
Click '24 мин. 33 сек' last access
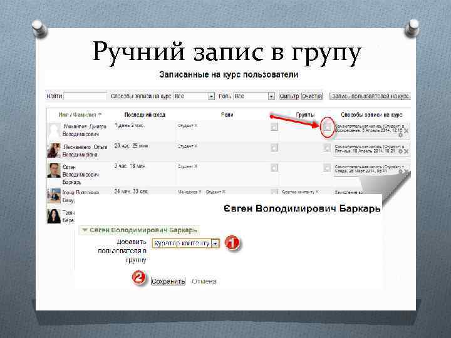click(x=131, y=191)
